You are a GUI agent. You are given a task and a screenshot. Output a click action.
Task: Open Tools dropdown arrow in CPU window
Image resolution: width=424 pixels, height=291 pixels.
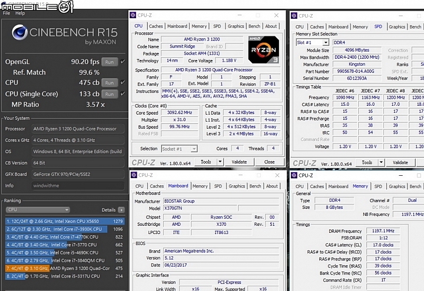tap(220, 162)
